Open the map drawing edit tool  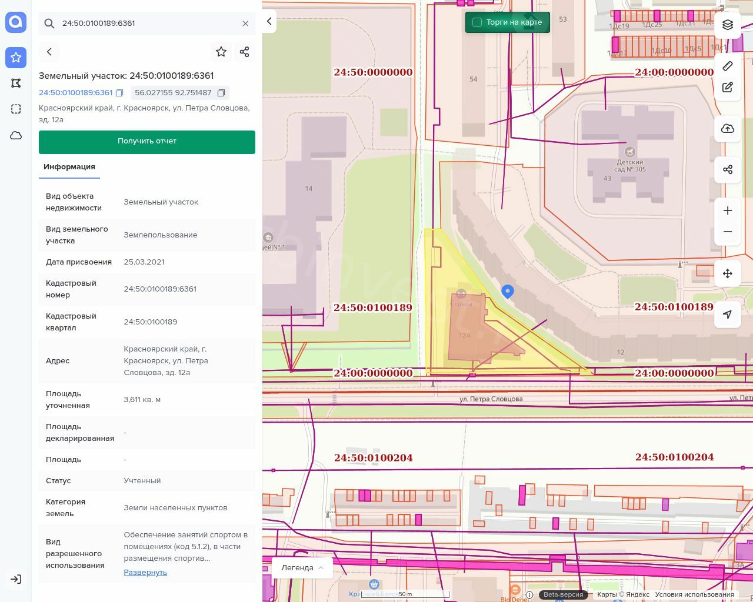point(728,88)
